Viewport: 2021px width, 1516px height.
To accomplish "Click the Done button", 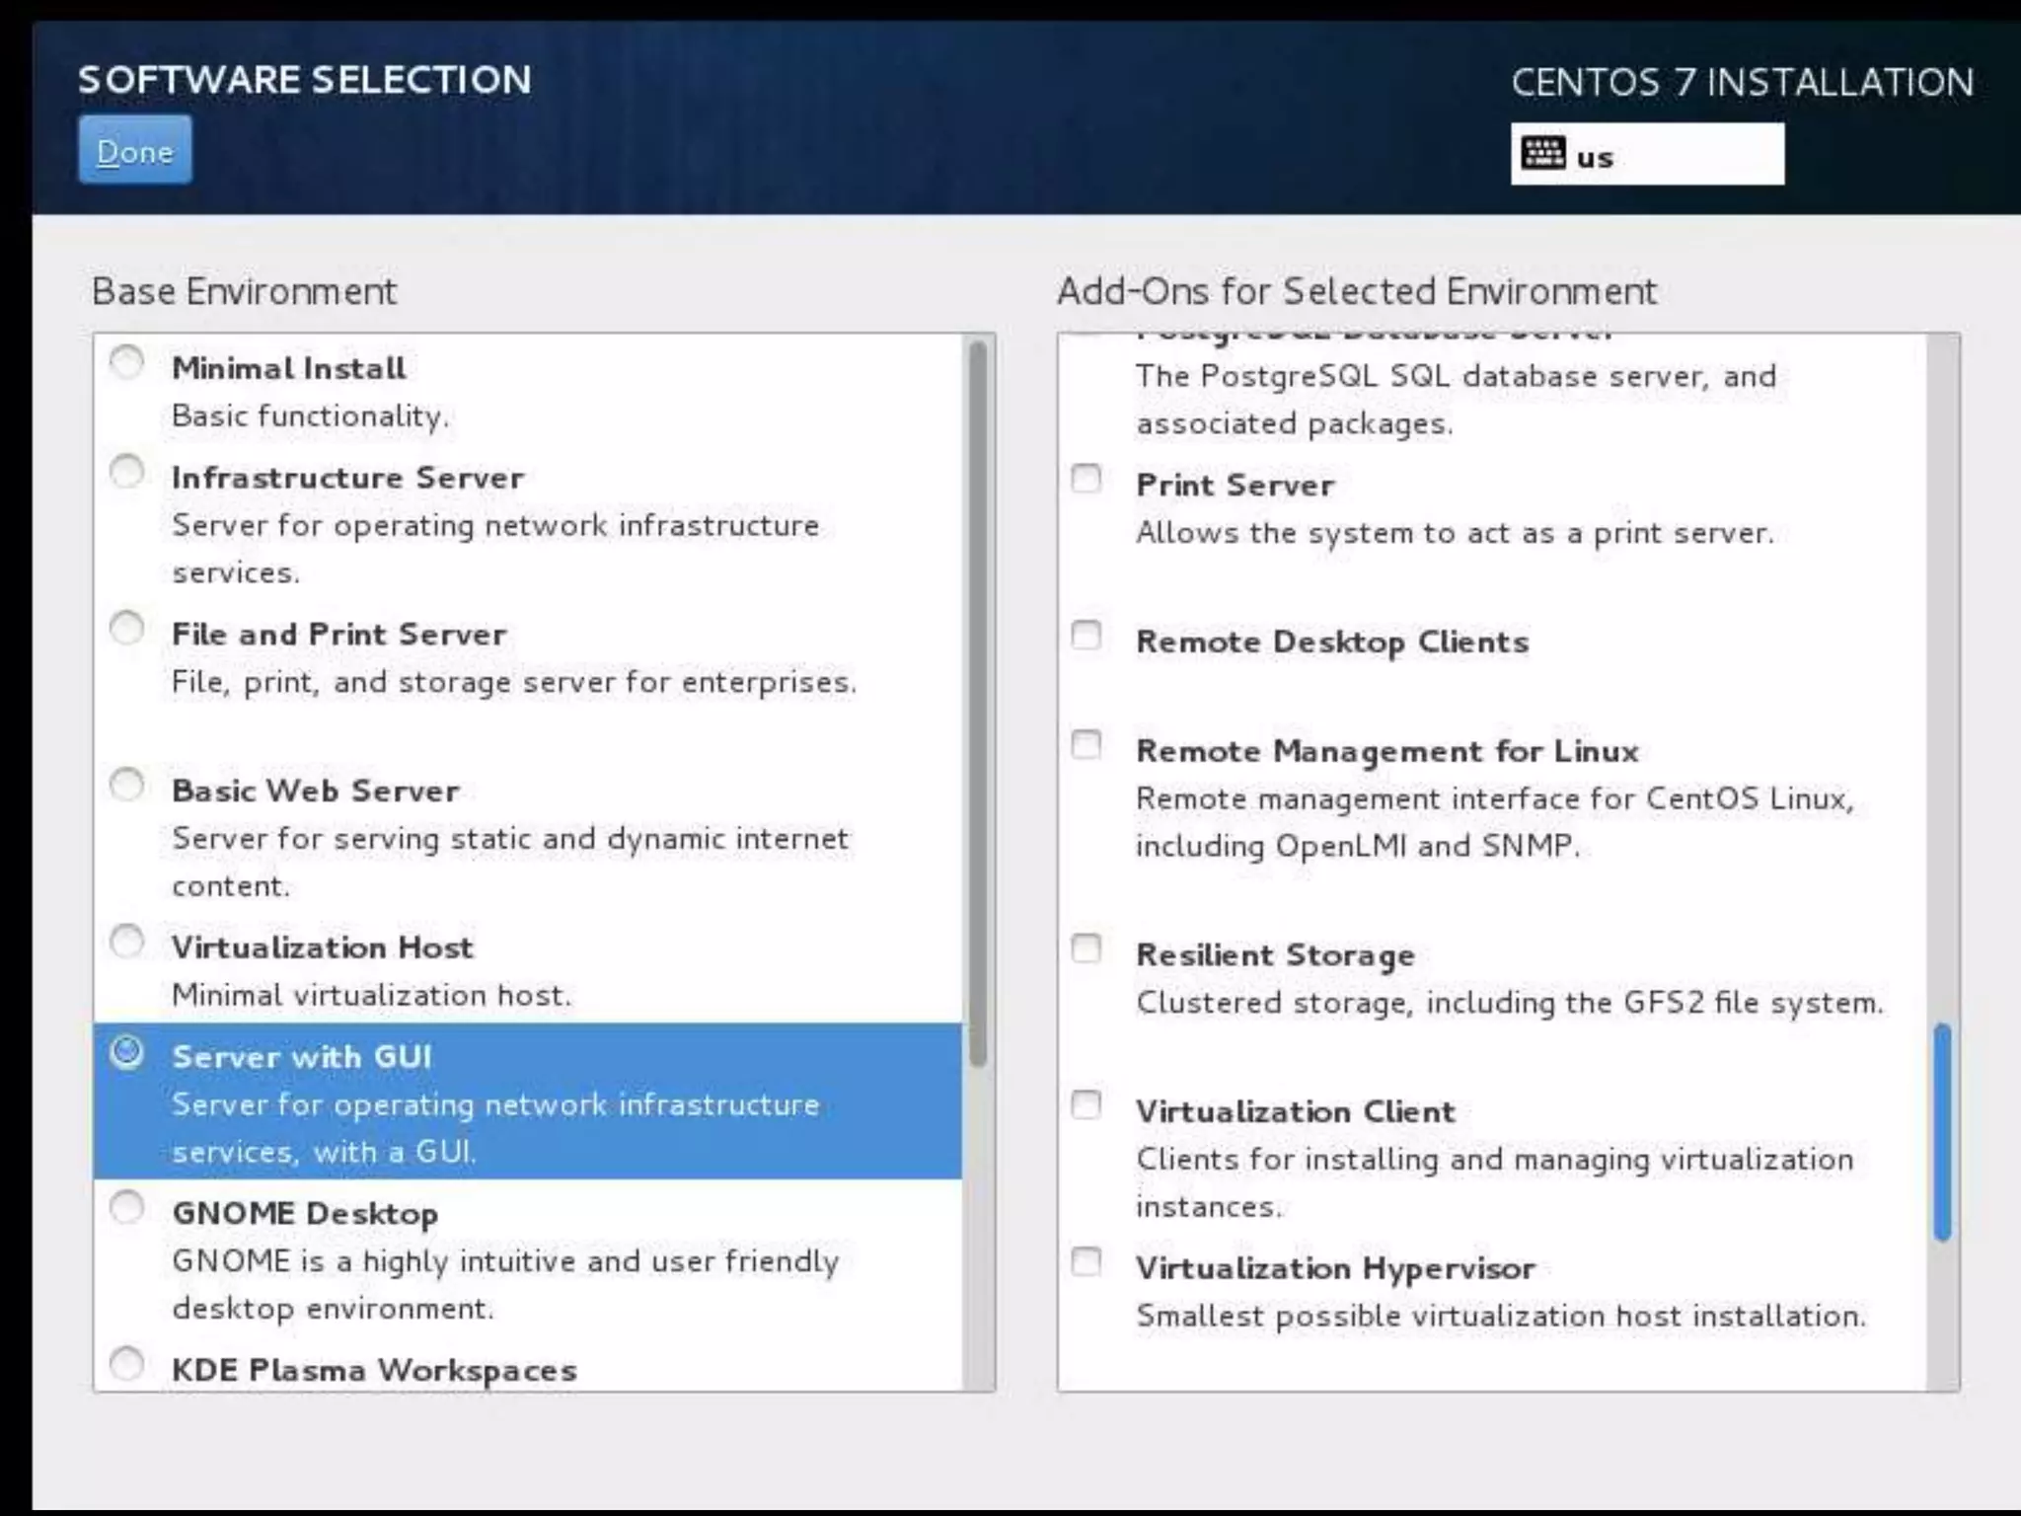I will 135,150.
